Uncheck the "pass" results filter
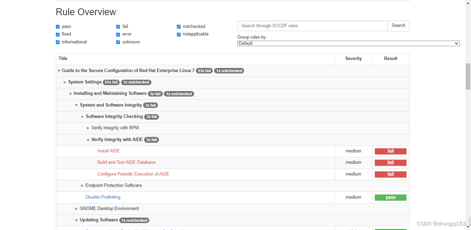The width and height of the screenshot is (471, 230). coord(58,27)
